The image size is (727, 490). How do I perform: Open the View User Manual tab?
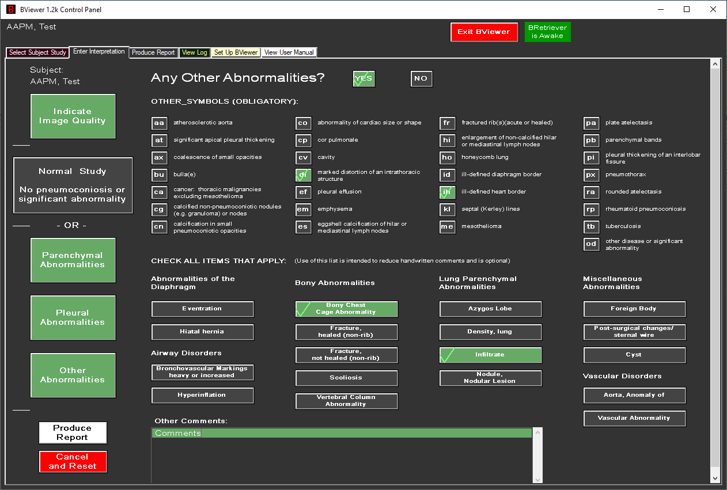(x=289, y=52)
